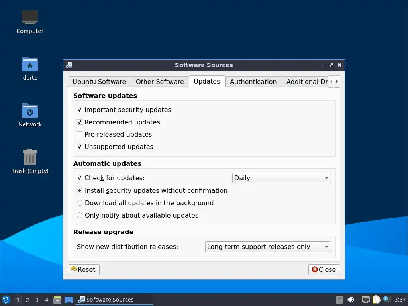The image size is (408, 306).
Task: Click the show desktop taskbar icon
Action: point(69,300)
